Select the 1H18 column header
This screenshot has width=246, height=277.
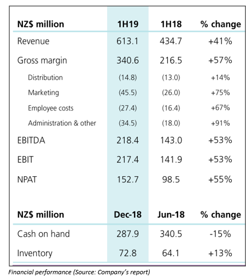(x=171, y=24)
